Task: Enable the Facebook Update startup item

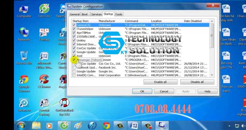Action: point(74,67)
